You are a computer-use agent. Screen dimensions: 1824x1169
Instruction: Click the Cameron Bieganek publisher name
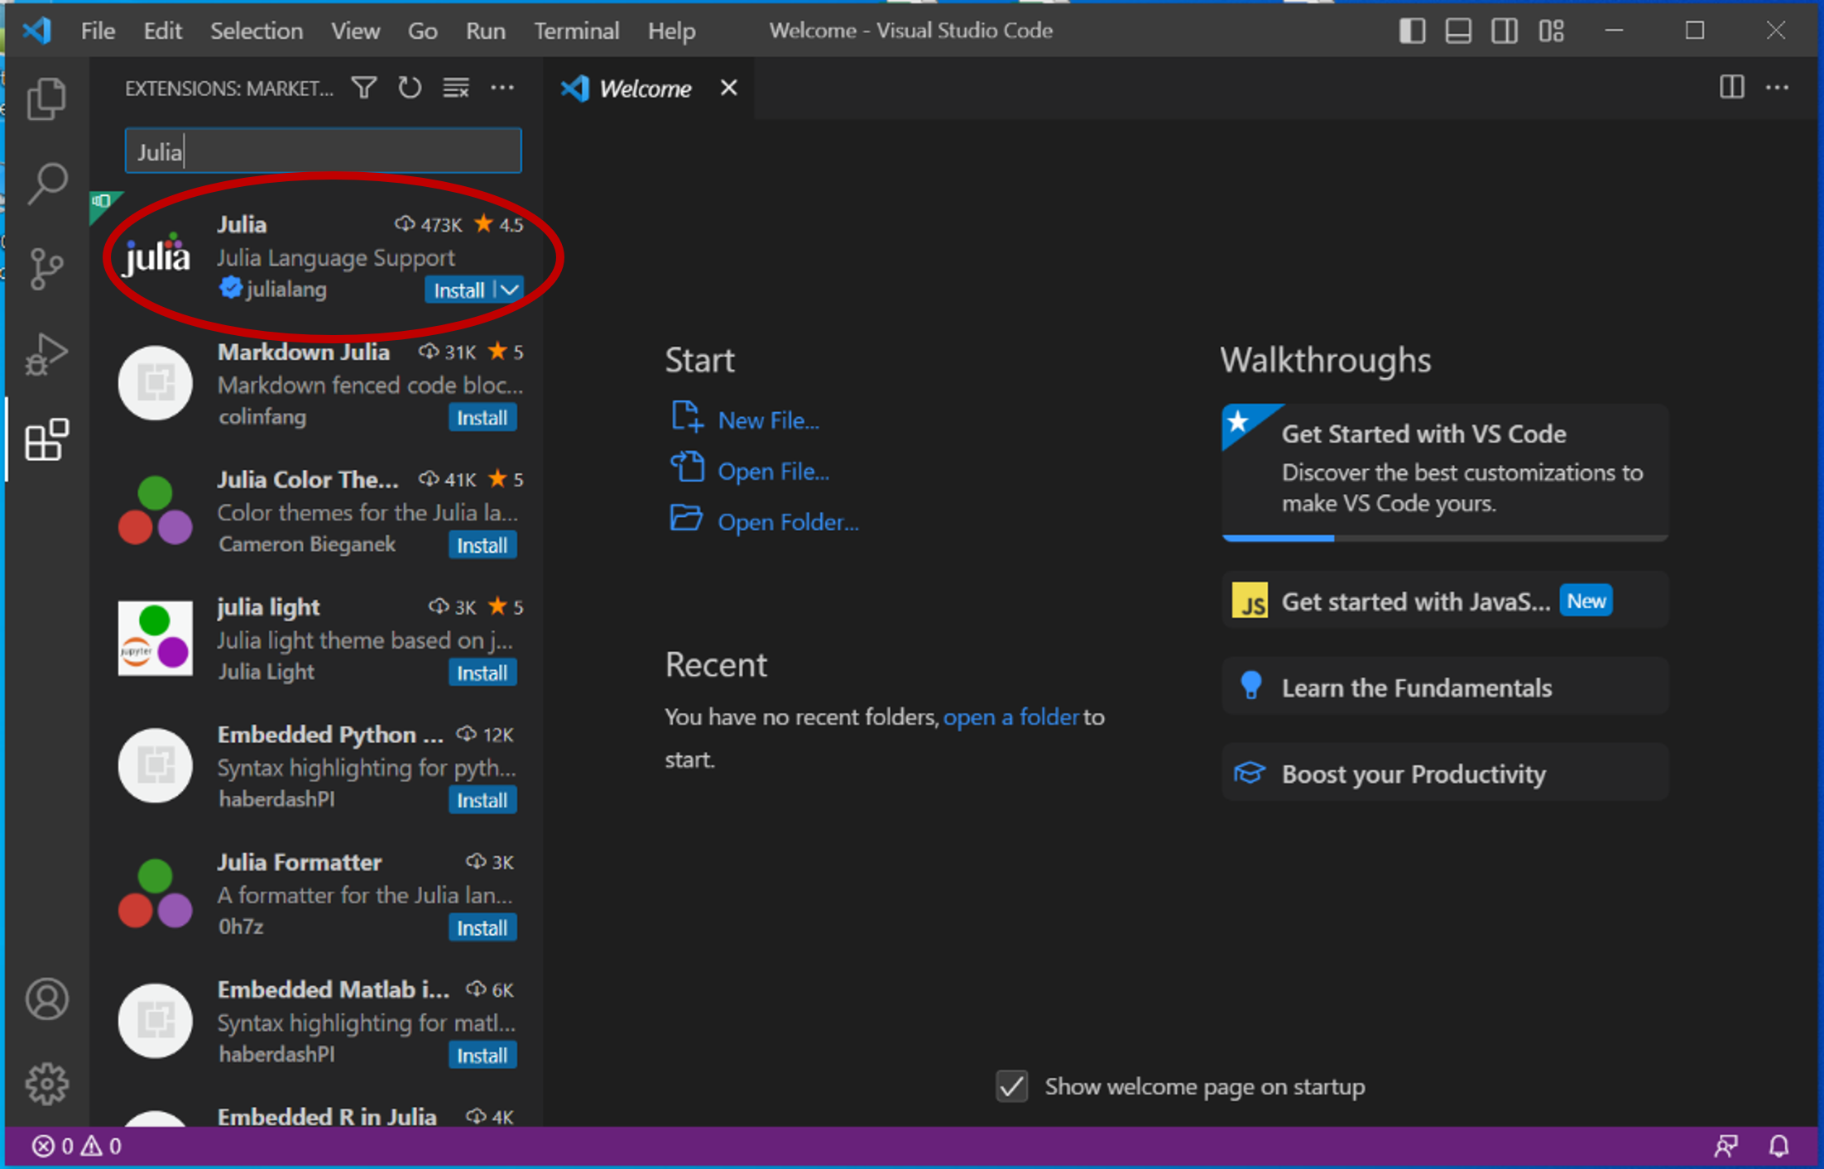[x=307, y=544]
